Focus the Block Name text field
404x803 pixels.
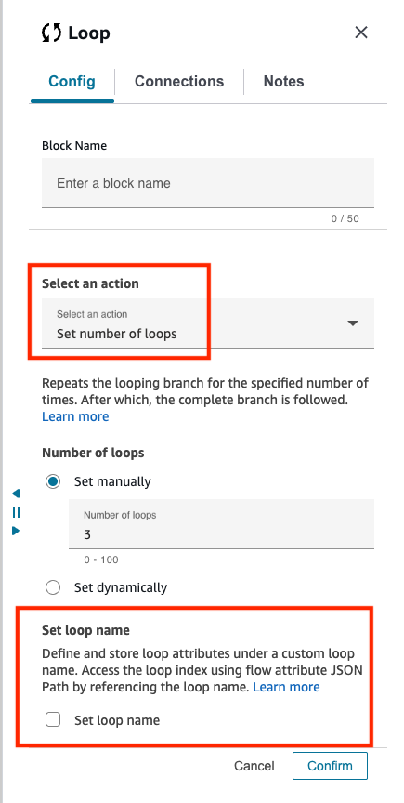pyautogui.click(x=208, y=183)
